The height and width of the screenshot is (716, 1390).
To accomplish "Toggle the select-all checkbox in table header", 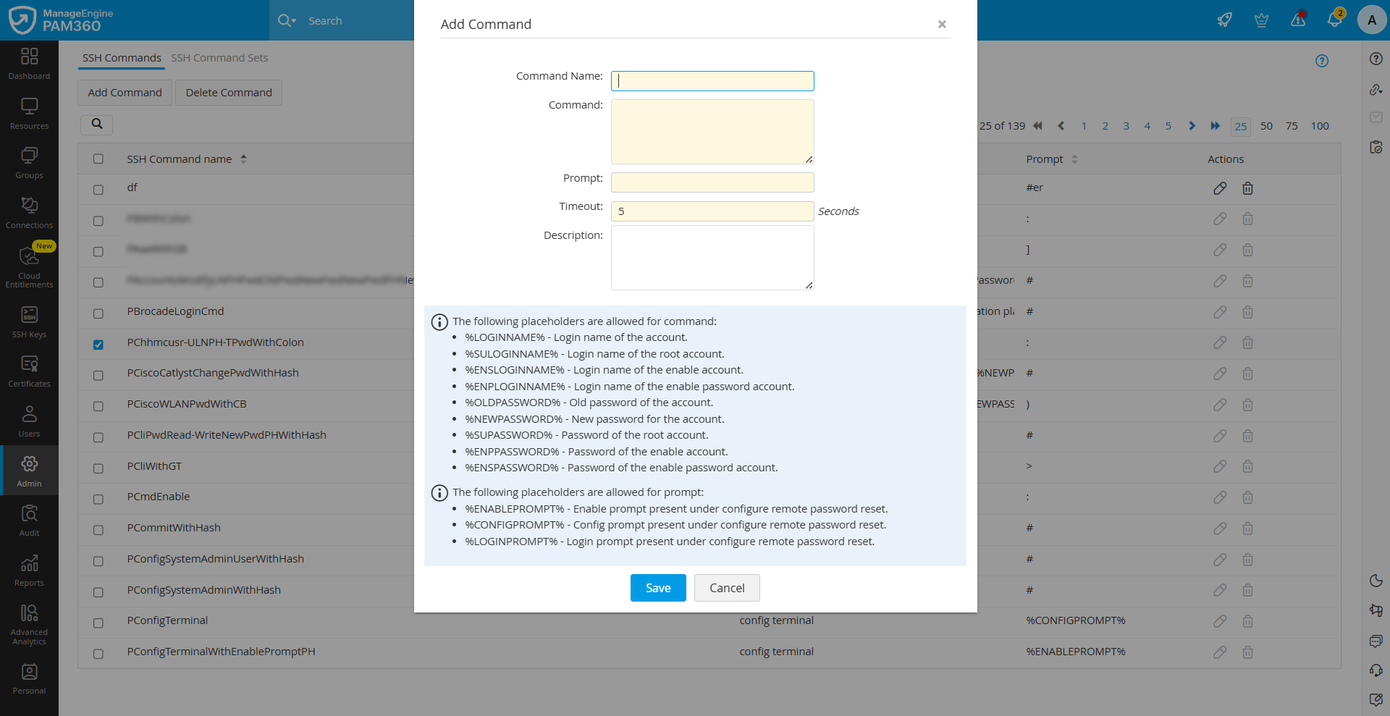I will (98, 159).
